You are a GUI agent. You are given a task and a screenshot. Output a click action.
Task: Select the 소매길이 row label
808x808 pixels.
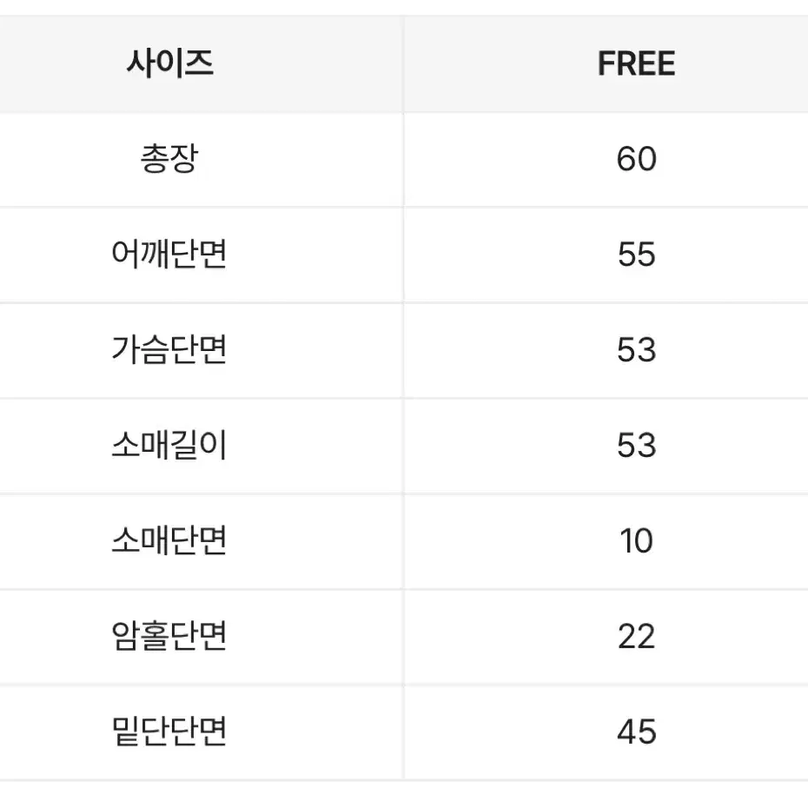[x=169, y=445]
